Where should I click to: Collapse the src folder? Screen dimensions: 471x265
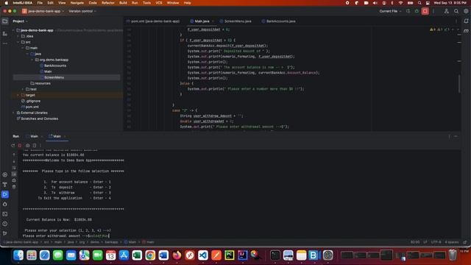18,42
